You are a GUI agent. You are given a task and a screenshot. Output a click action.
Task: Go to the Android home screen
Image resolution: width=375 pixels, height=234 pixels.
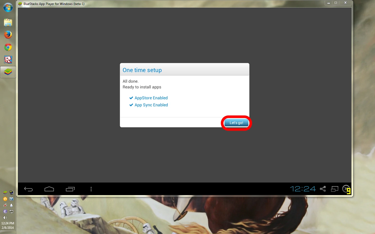(49, 189)
